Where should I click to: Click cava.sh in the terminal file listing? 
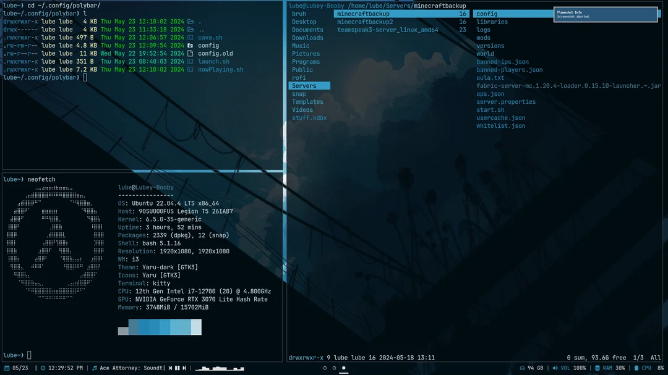[x=210, y=37]
